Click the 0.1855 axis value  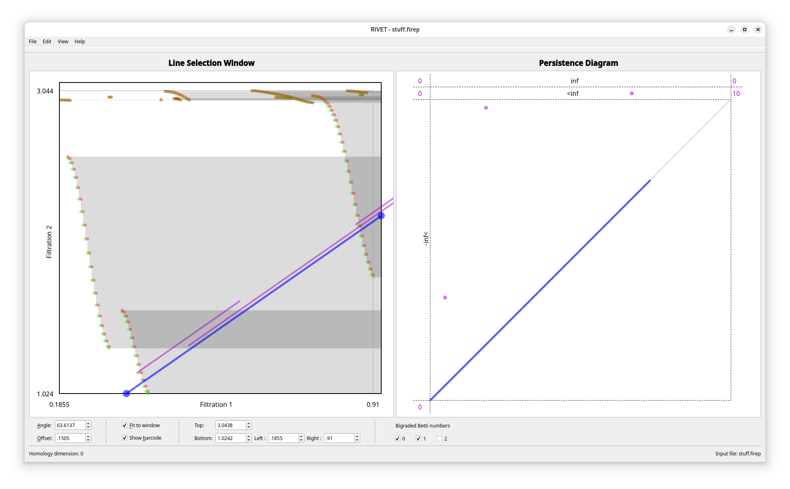[x=59, y=404]
